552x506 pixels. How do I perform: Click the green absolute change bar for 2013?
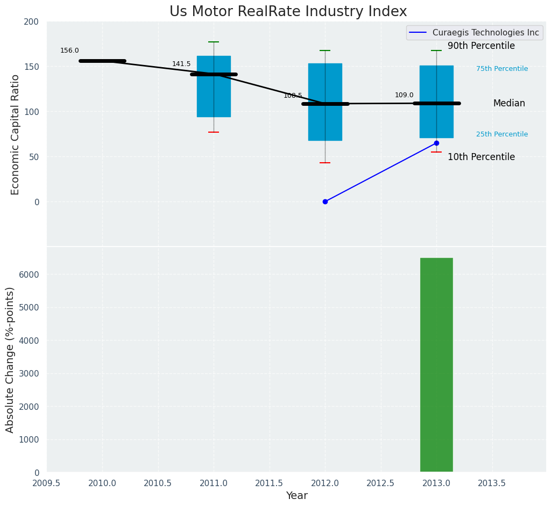point(436,365)
